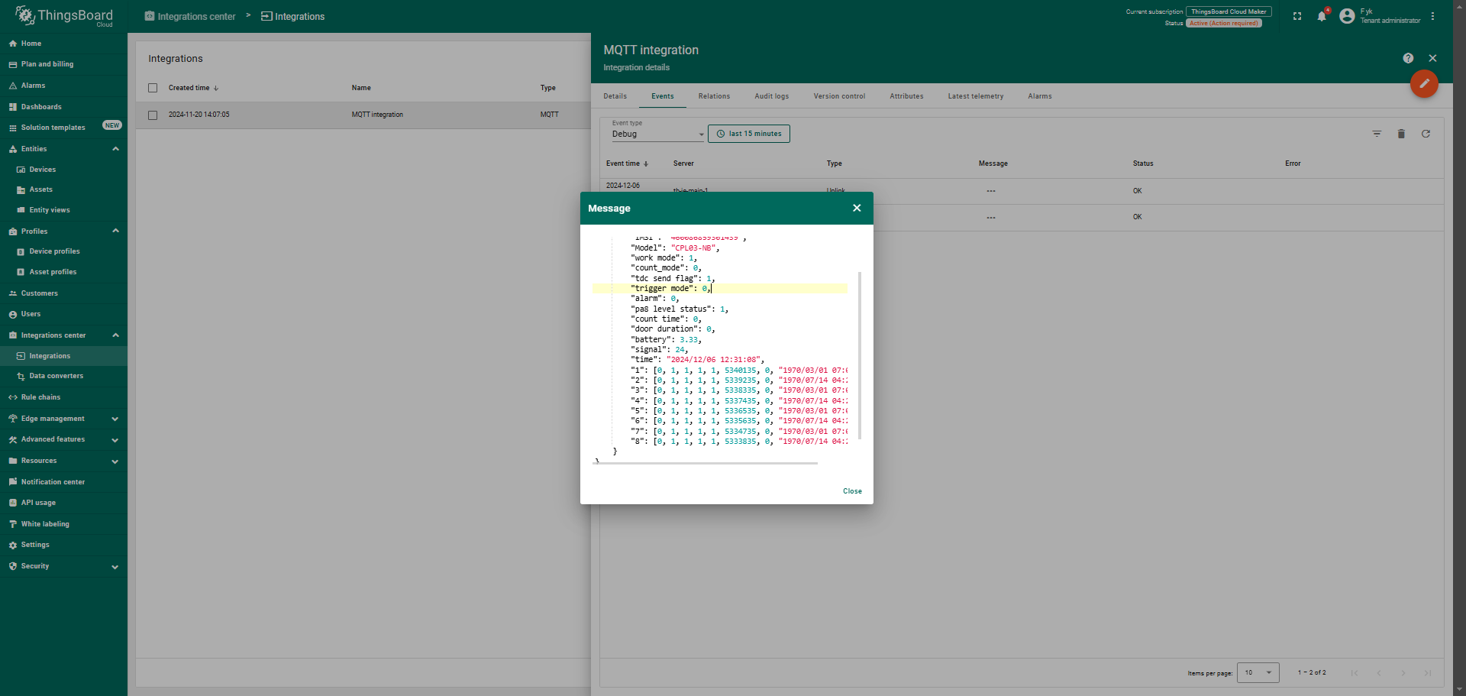This screenshot has width=1466, height=696.
Task: Open the Latest telemetry tab
Action: pyautogui.click(x=975, y=96)
